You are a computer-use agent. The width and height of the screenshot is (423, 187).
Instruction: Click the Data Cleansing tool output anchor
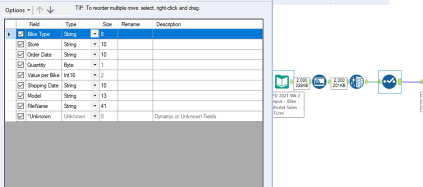[x=367, y=82]
